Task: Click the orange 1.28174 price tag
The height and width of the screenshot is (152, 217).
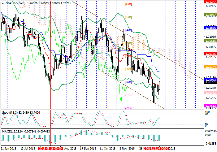Action: coord(210,67)
